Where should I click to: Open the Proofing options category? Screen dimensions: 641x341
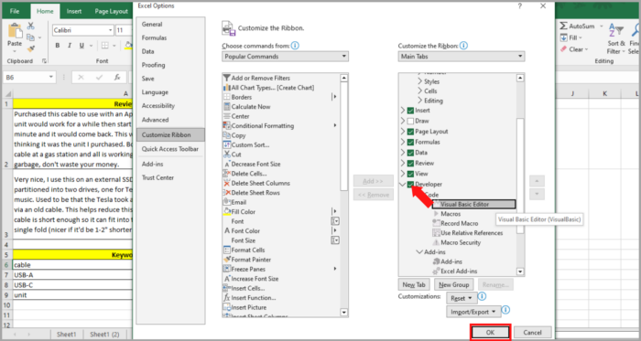tap(153, 65)
